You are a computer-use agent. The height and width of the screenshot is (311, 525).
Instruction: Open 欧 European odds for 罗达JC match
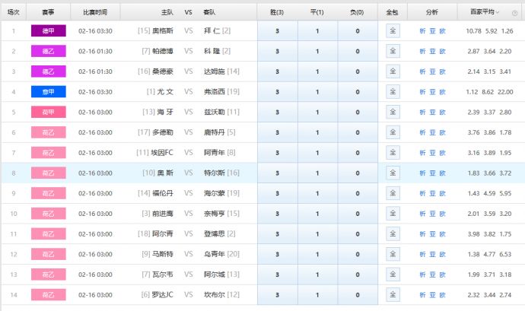tap(443, 295)
